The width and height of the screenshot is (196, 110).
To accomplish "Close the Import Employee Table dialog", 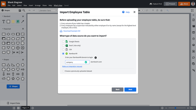I will click(x=134, y=12).
